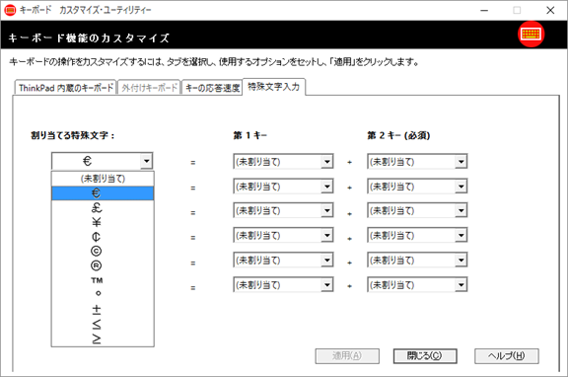Choose the £ pound symbol from the list

(x=103, y=207)
